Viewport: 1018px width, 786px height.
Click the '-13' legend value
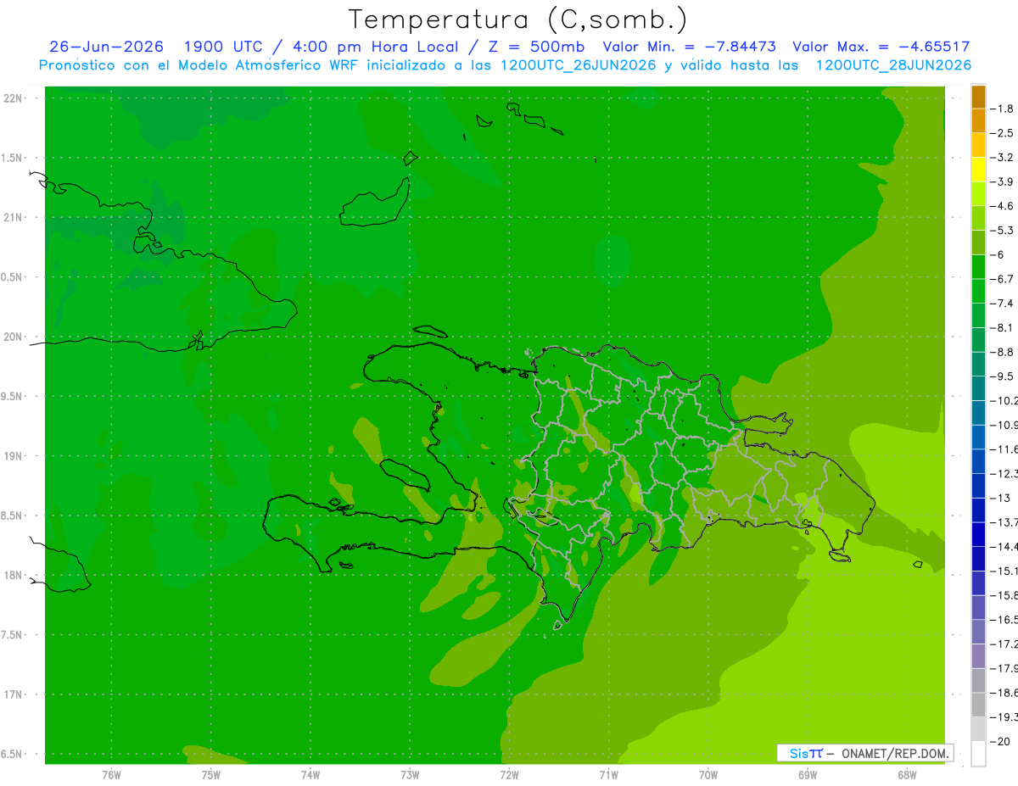point(1002,498)
